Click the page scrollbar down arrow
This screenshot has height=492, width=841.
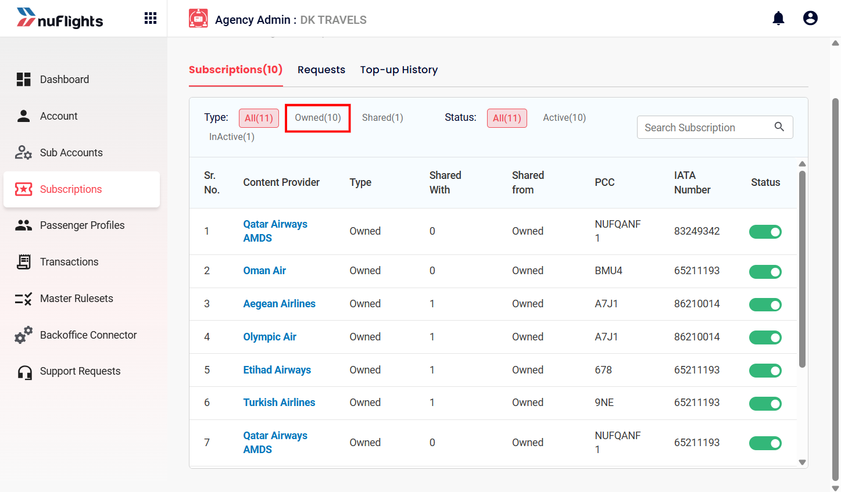[836, 488]
